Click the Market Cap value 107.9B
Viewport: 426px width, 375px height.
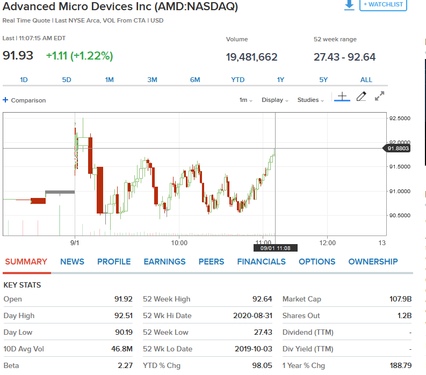point(400,299)
